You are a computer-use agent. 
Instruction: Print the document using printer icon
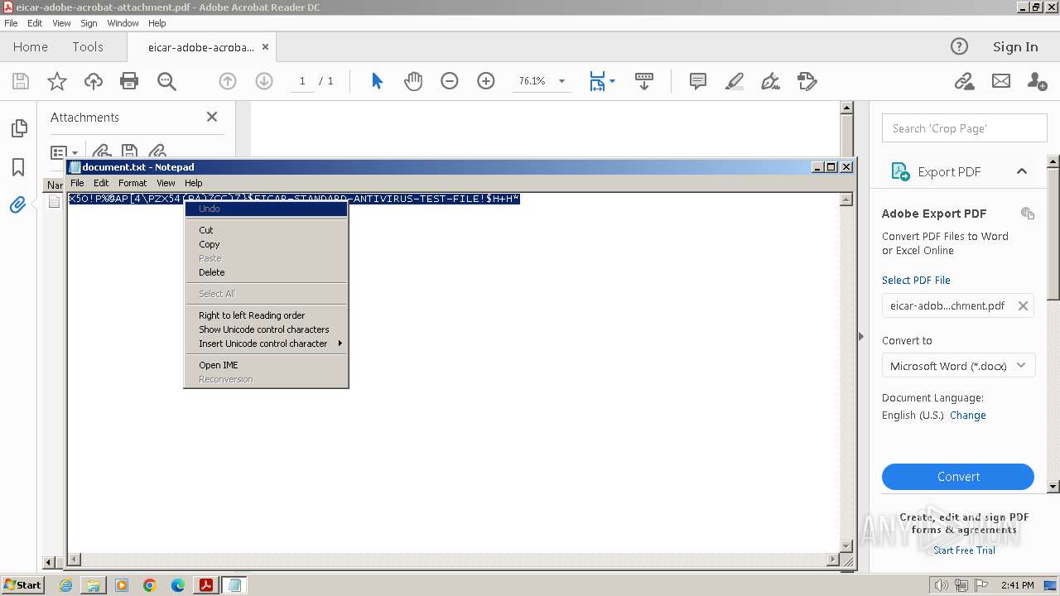tap(129, 81)
